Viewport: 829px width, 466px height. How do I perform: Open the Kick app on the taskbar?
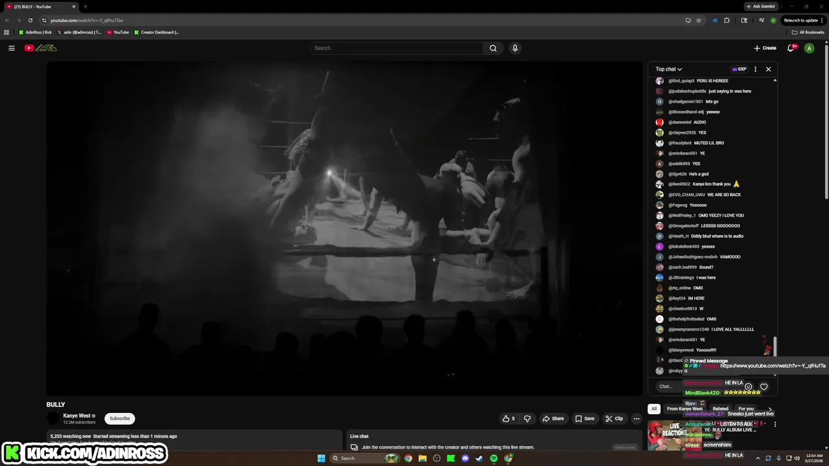click(451, 458)
